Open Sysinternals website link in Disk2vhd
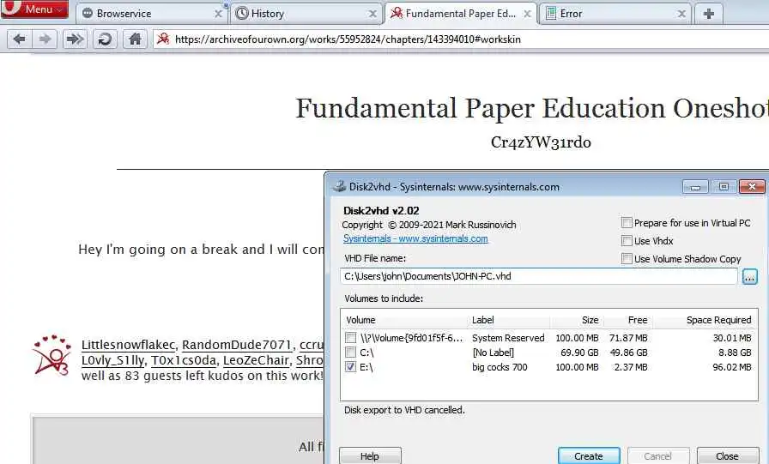769x464 pixels. click(x=415, y=238)
